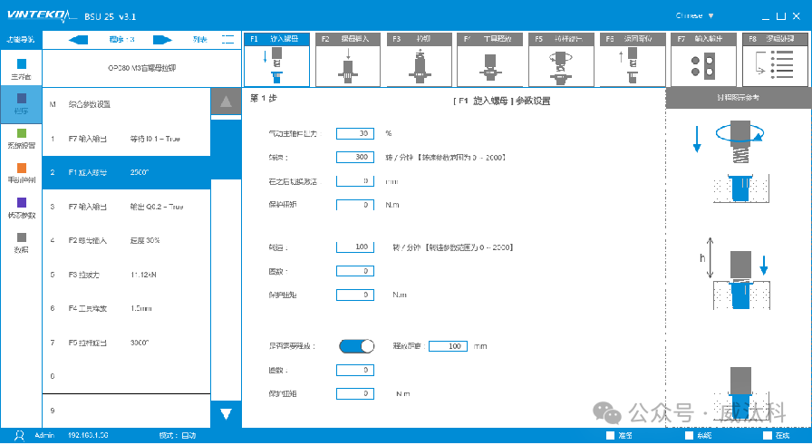Click the field with mm unit showing 0

coord(355,181)
